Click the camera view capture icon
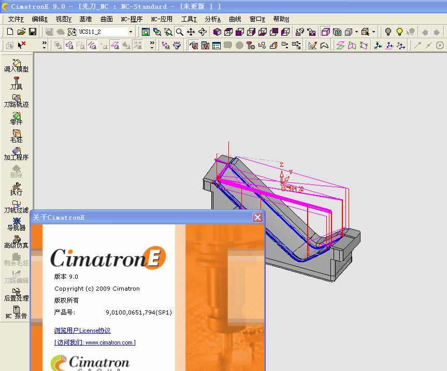 311,32
